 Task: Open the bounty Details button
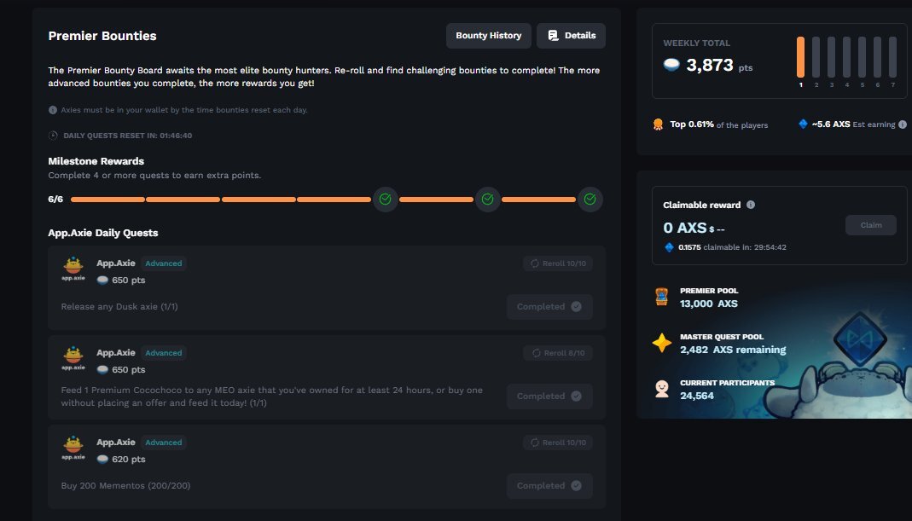571,36
